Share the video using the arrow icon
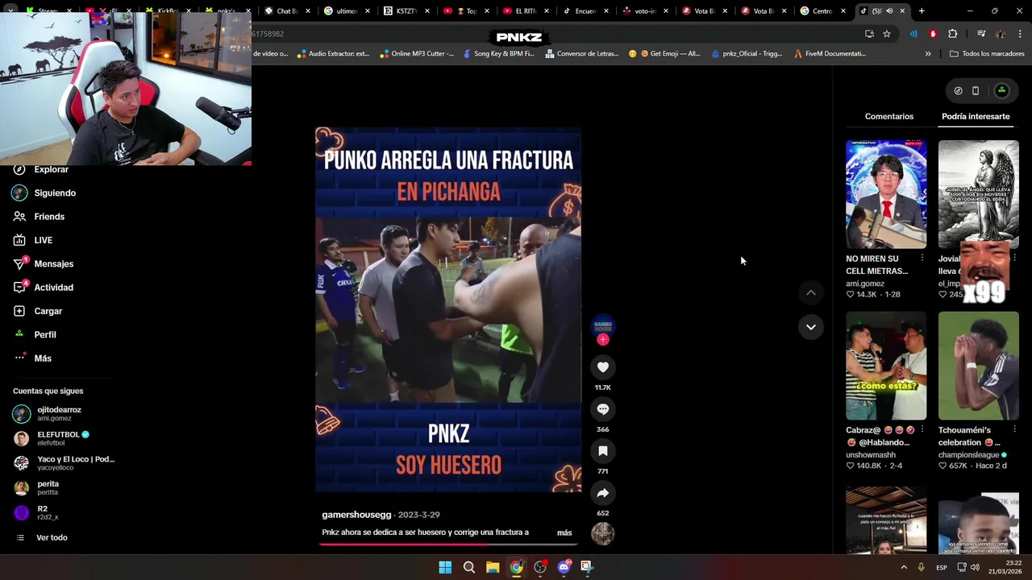 coord(603,493)
